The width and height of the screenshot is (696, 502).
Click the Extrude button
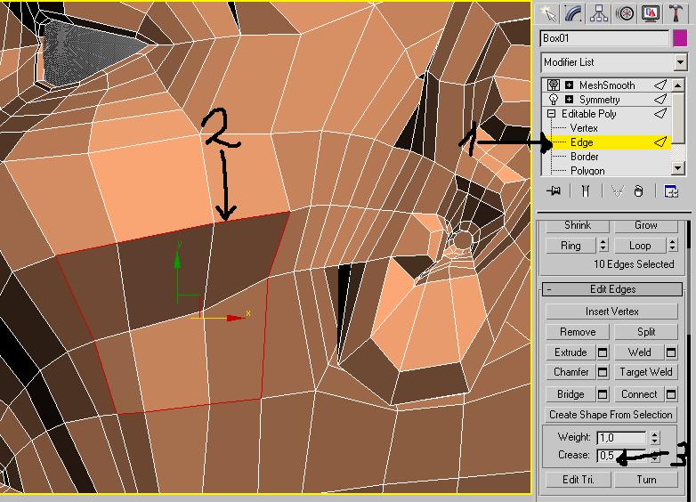571,352
